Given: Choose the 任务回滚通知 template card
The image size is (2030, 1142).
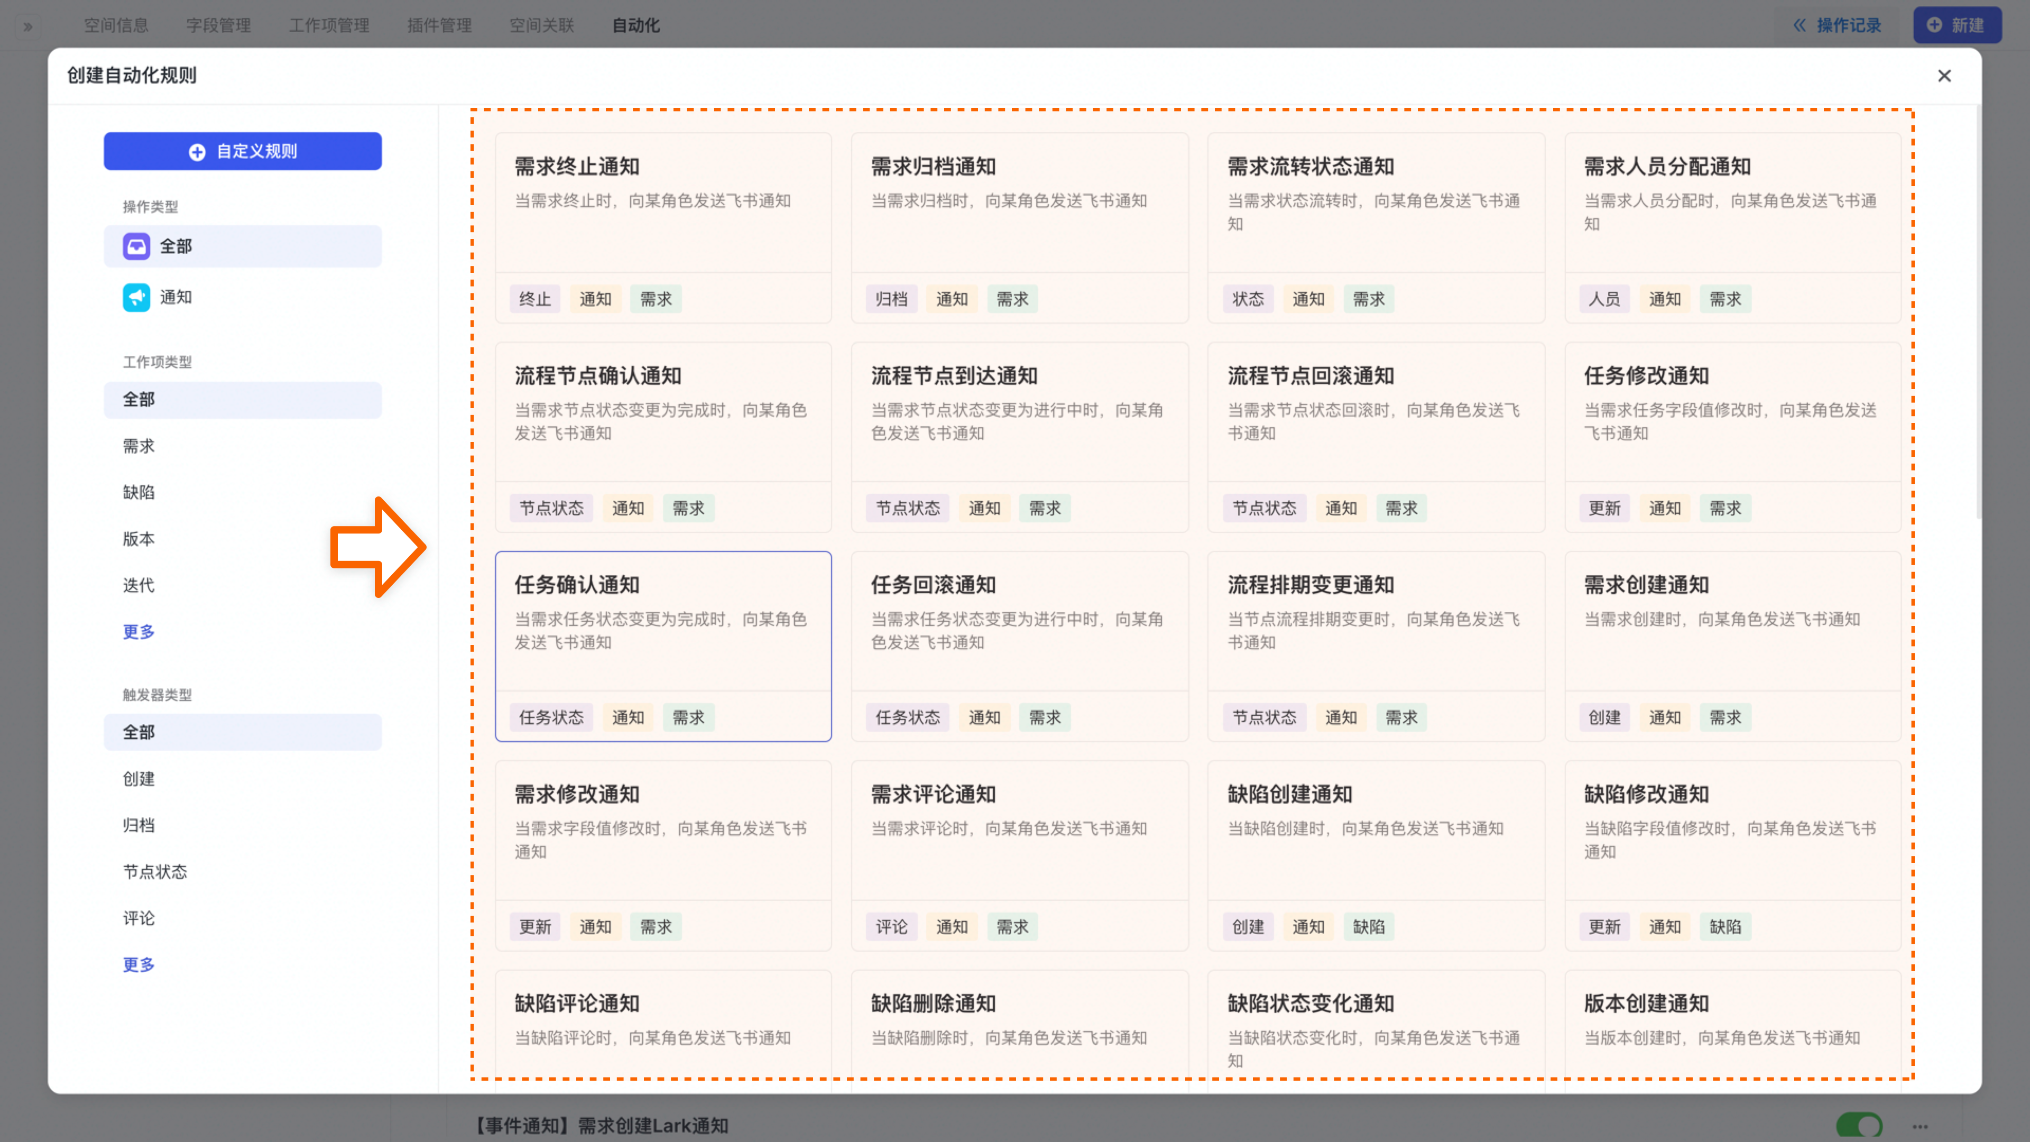Looking at the screenshot, I should point(1020,646).
